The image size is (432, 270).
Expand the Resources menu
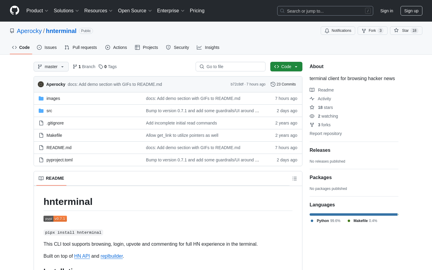98,11
